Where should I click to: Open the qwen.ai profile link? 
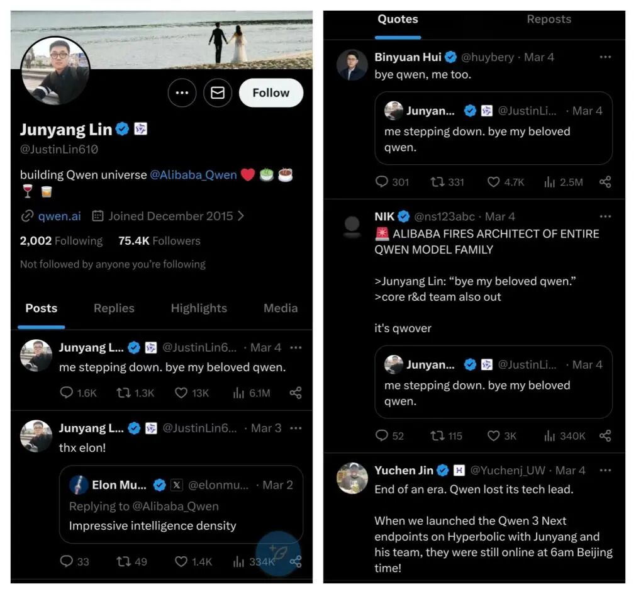click(x=59, y=216)
